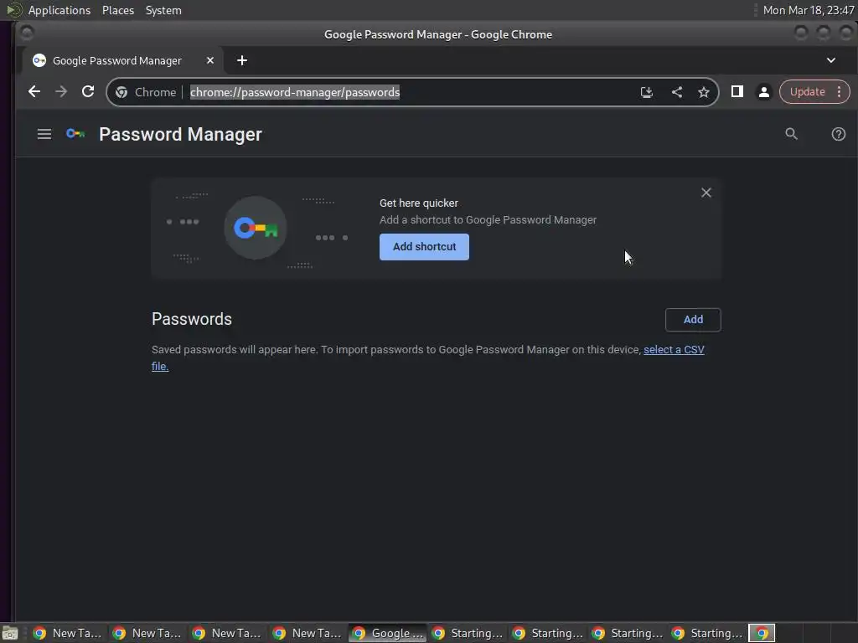Open help via question mark icon
The width and height of the screenshot is (858, 643).
tap(838, 134)
